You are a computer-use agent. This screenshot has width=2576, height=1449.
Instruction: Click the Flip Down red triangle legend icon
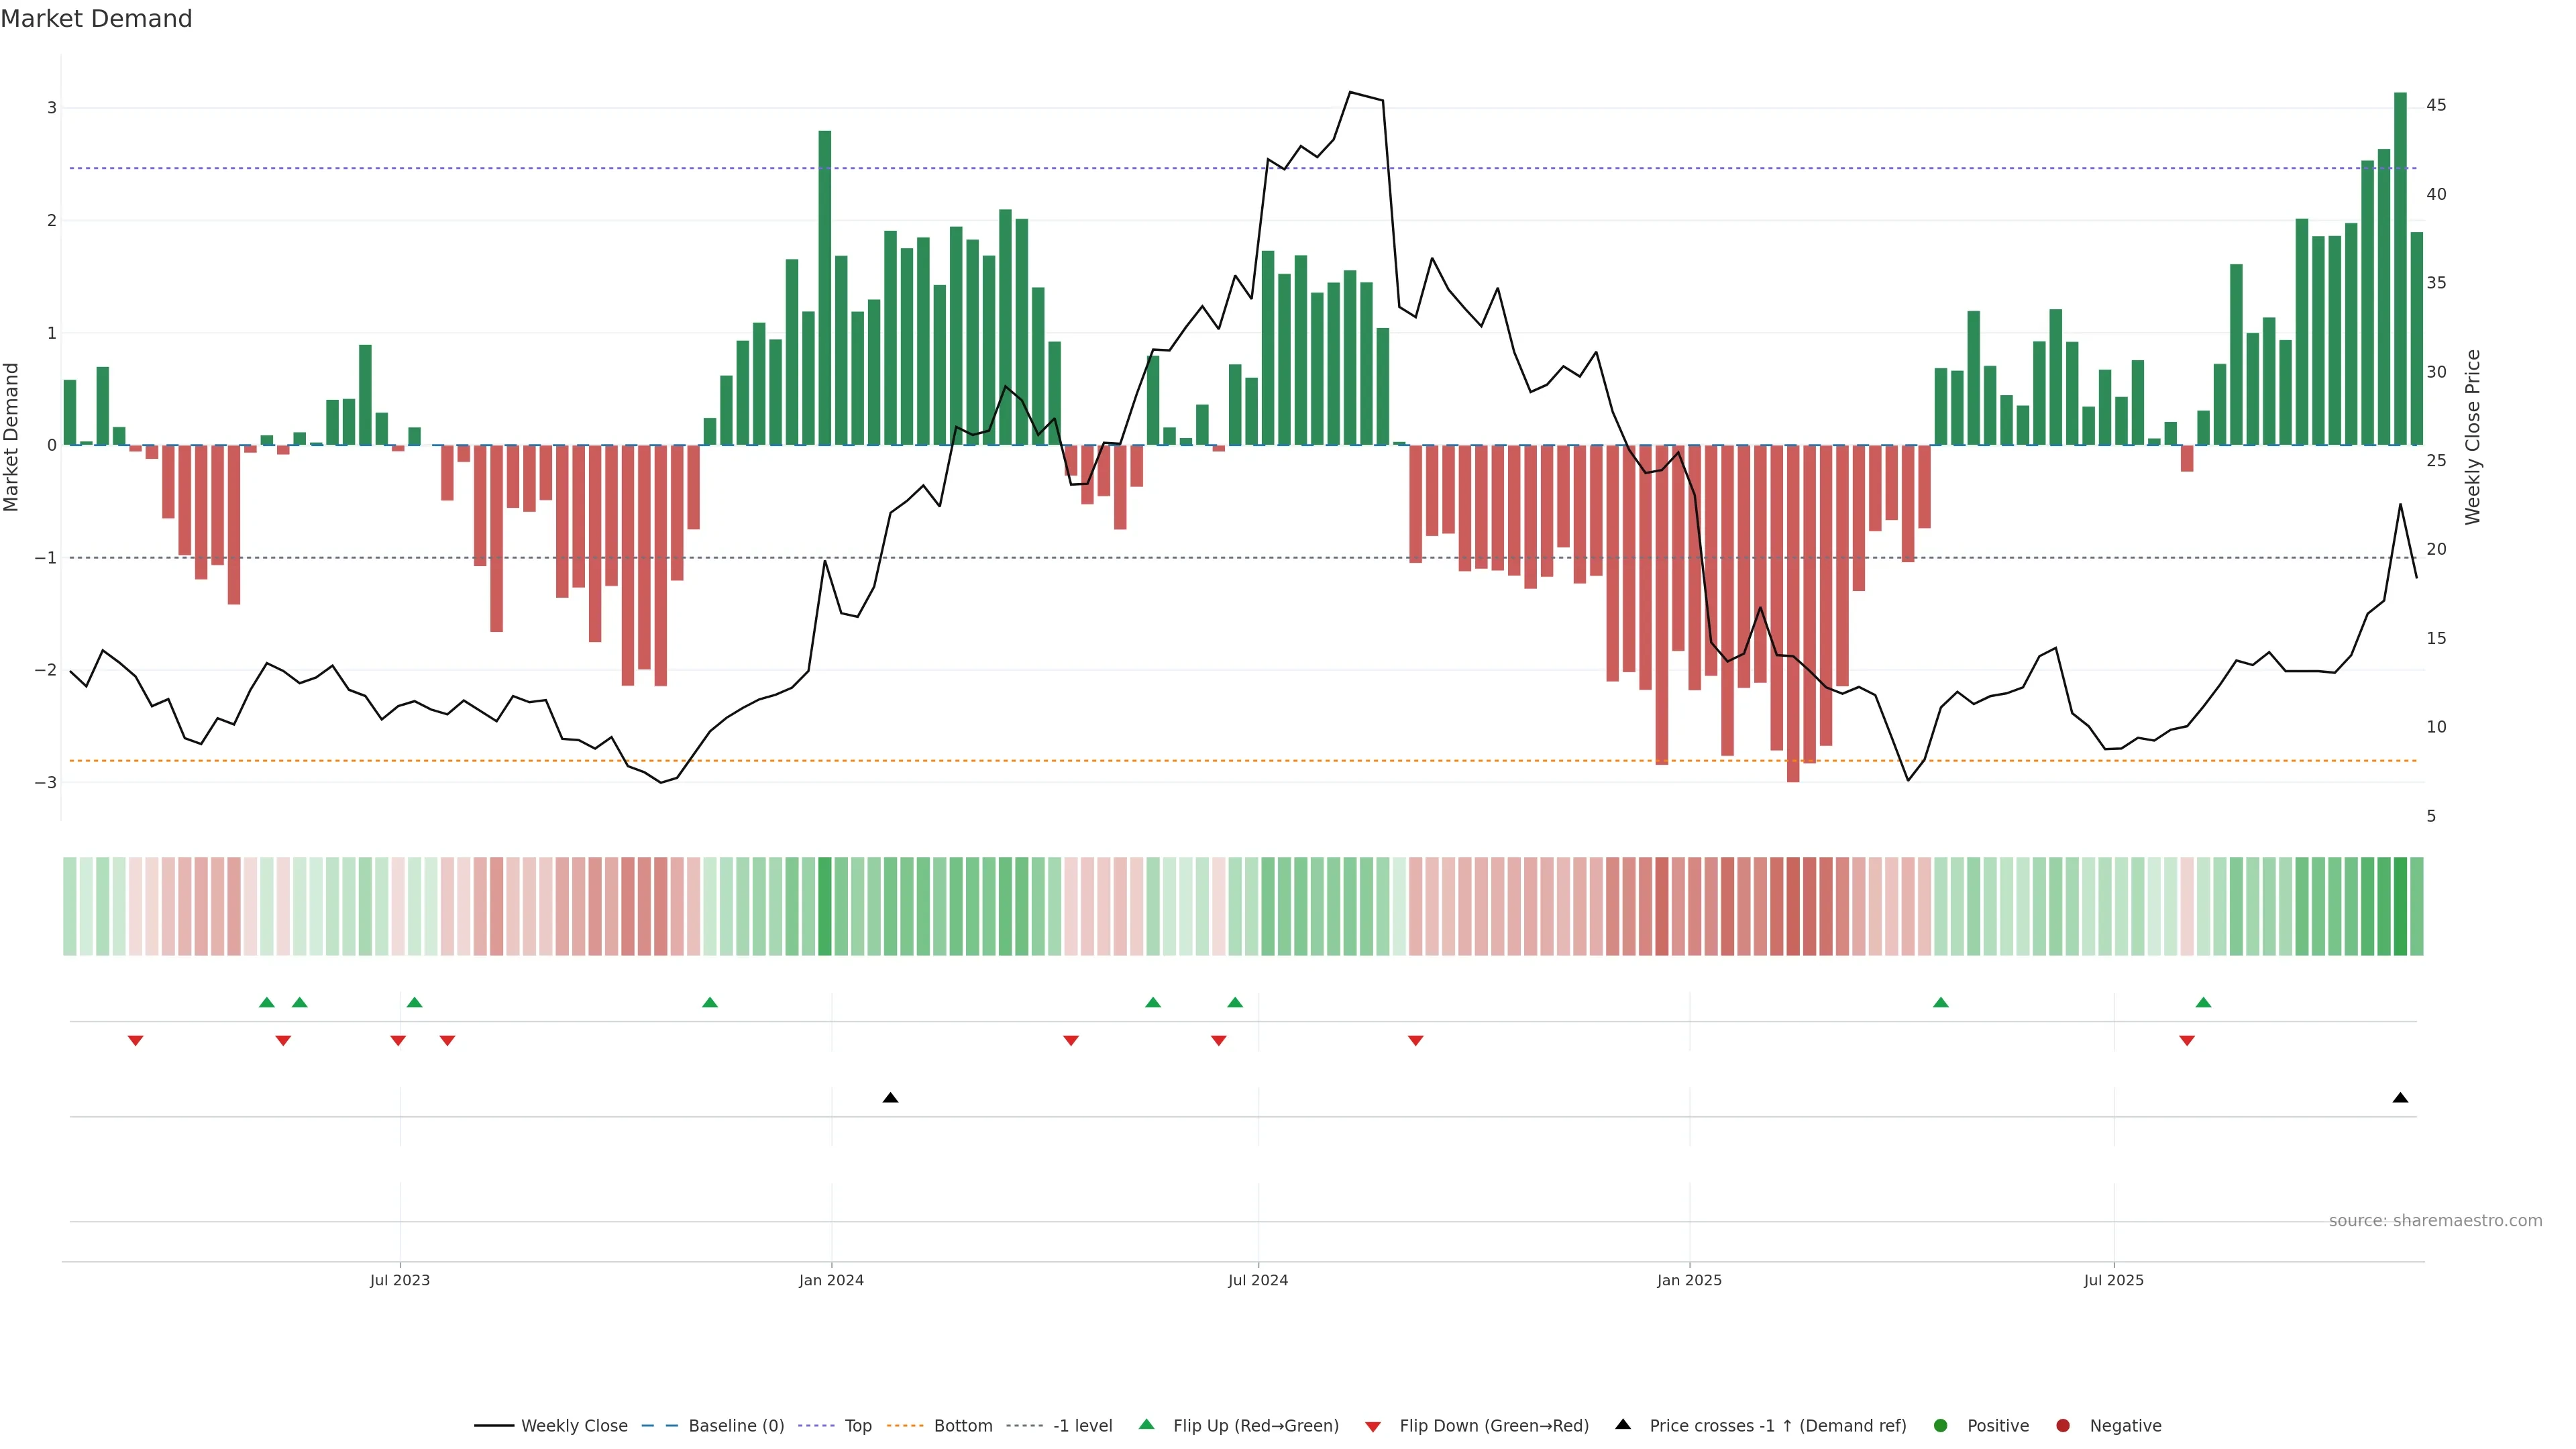pos(1373,1426)
